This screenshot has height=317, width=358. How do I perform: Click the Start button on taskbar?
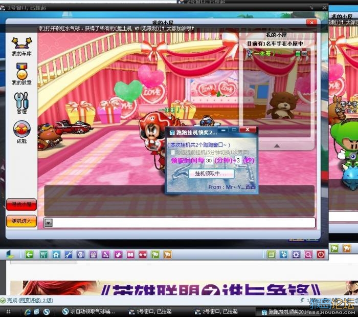tap(8, 312)
